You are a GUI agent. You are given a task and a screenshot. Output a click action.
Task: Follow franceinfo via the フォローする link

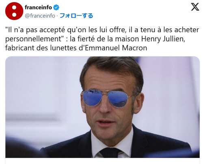pyautogui.click(x=76, y=16)
